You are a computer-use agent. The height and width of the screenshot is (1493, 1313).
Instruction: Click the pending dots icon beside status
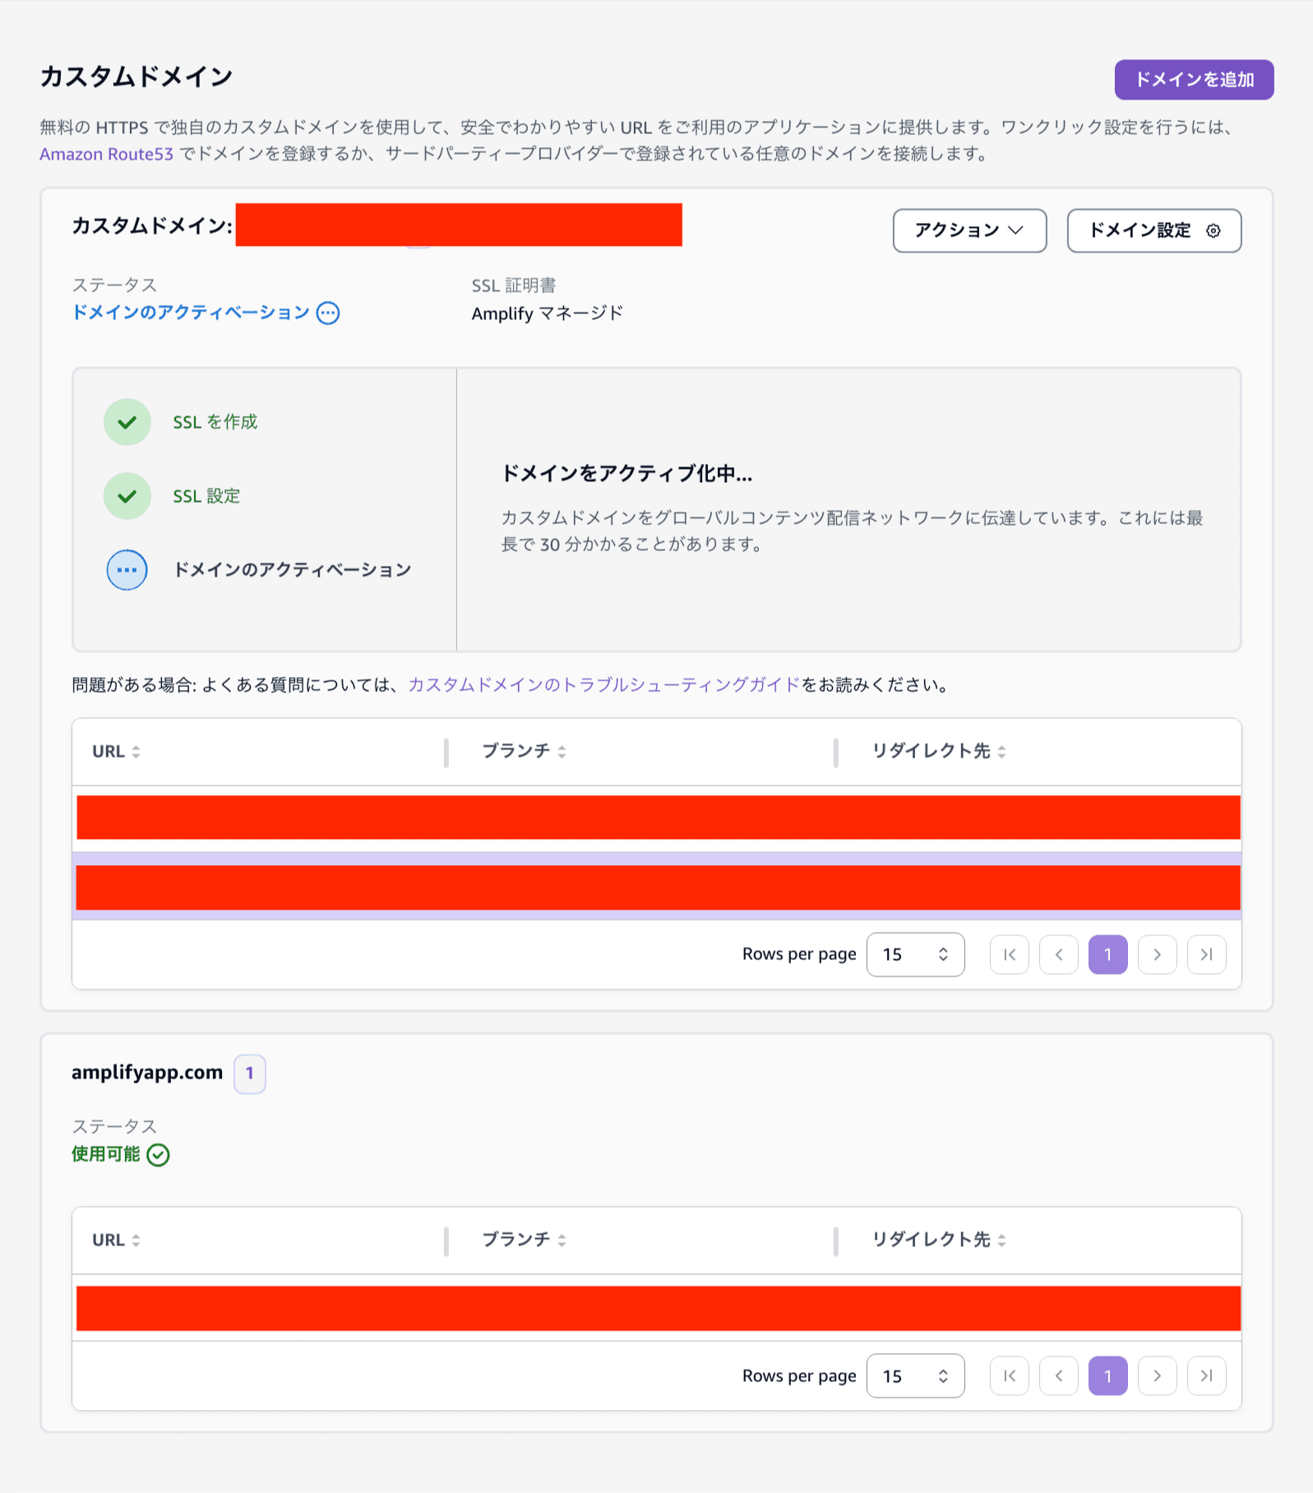(328, 313)
